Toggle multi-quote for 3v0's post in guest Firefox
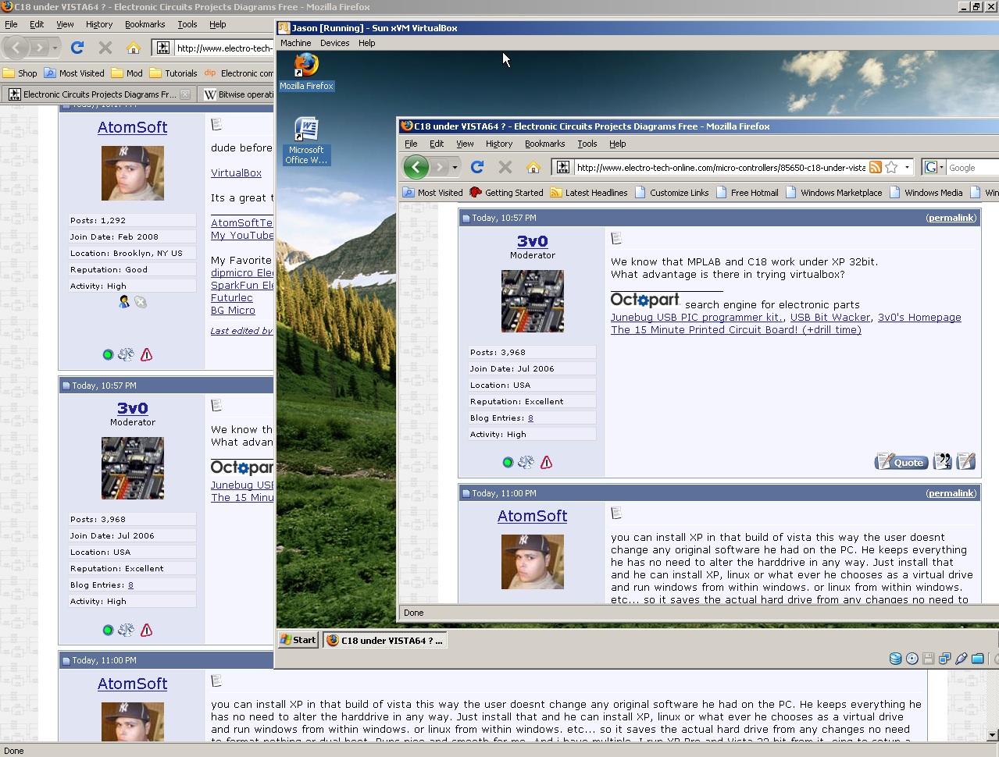 (x=943, y=461)
